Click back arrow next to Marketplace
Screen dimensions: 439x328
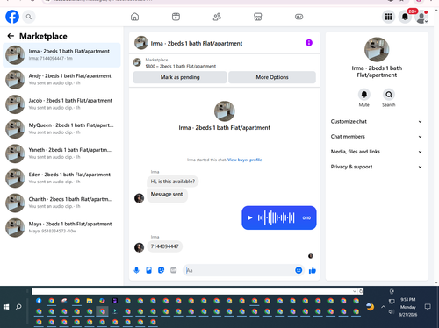coord(11,36)
